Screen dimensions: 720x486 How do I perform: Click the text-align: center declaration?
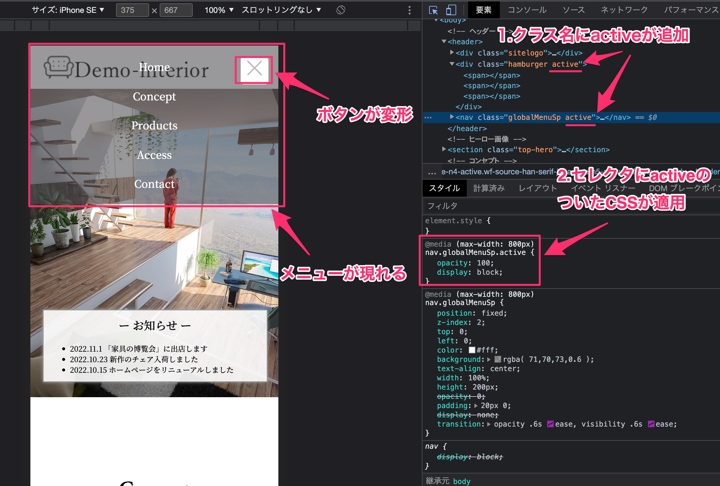tap(478, 368)
